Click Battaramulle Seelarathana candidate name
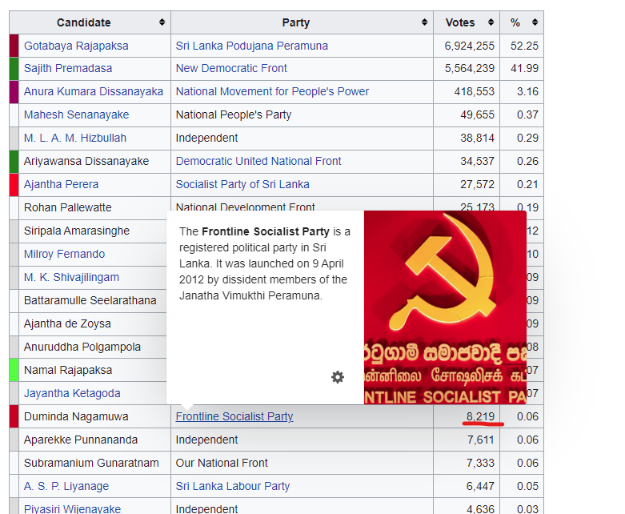The width and height of the screenshot is (625, 514). (90, 300)
